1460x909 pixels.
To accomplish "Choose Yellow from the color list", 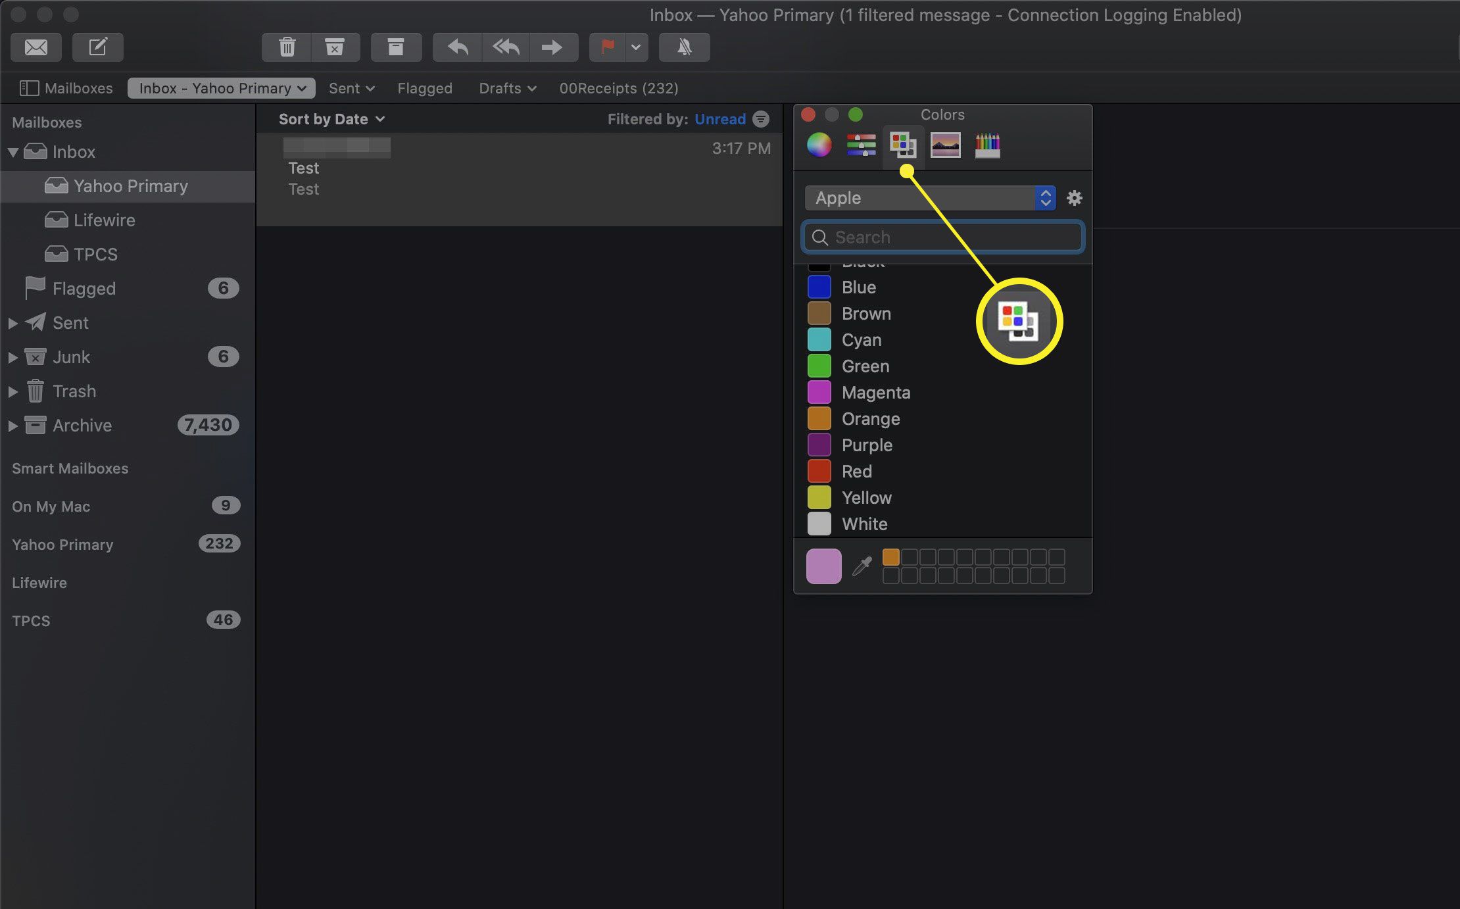I will pos(943,498).
